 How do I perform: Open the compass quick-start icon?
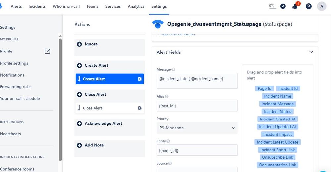(x=283, y=6)
